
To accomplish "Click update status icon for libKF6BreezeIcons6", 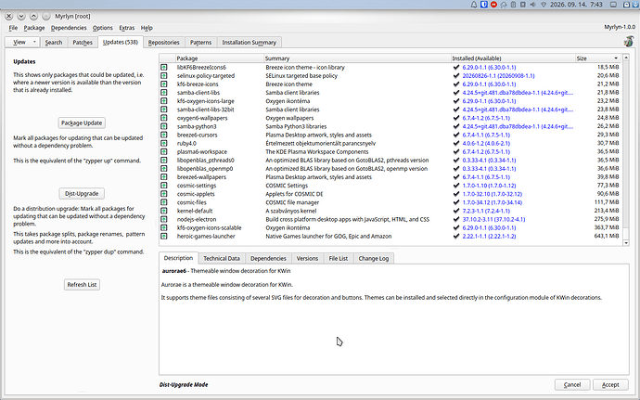I will [x=163, y=68].
